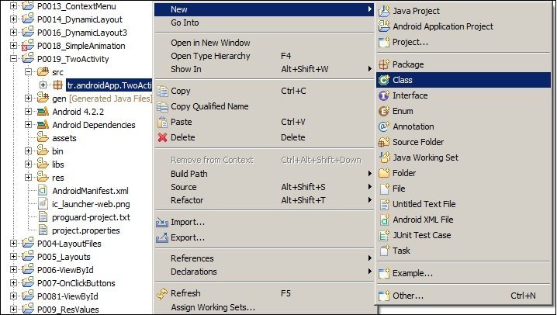Image resolution: width=557 pixels, height=315 pixels.
Task: Expand the res folder
Action: (x=29, y=177)
